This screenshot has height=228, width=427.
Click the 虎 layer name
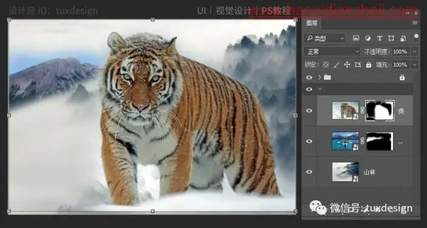(x=402, y=111)
